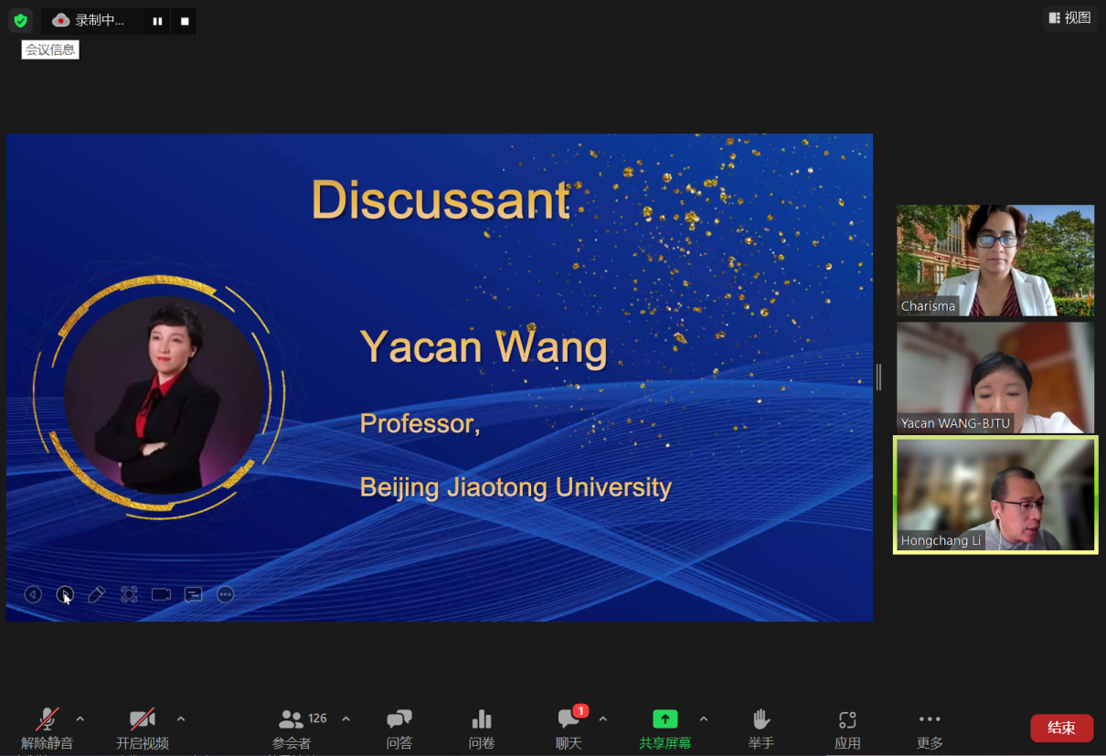
Task: Open the 问卷 polls panel
Action: click(x=482, y=729)
